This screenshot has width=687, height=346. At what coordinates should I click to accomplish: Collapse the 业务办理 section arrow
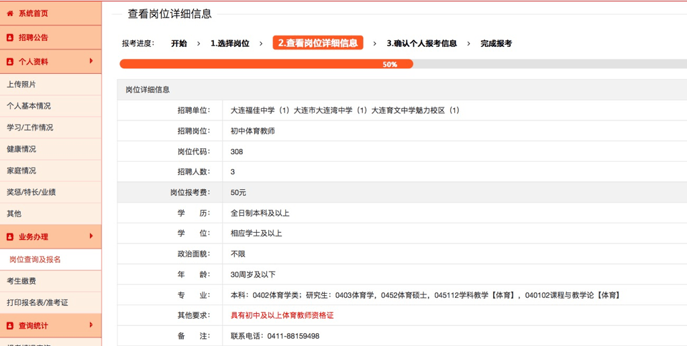91,236
